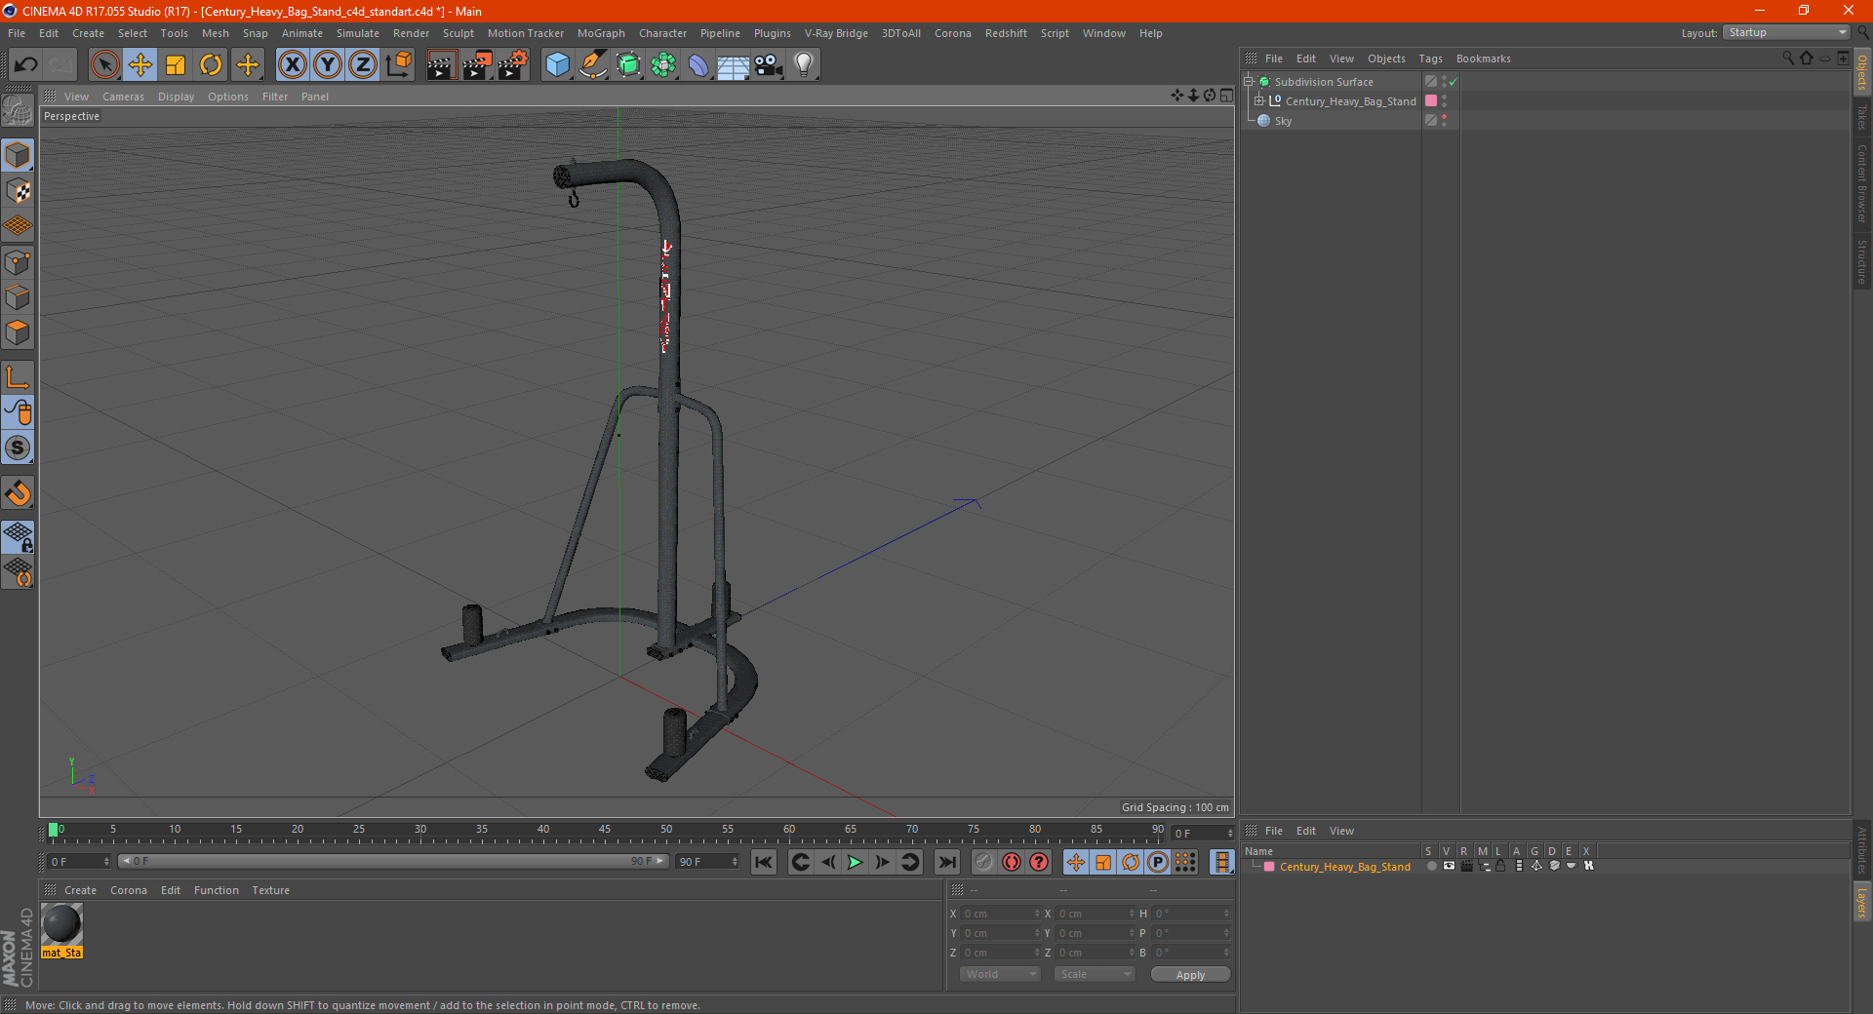Select the Sky object
1873x1014 pixels.
[x=1283, y=121]
